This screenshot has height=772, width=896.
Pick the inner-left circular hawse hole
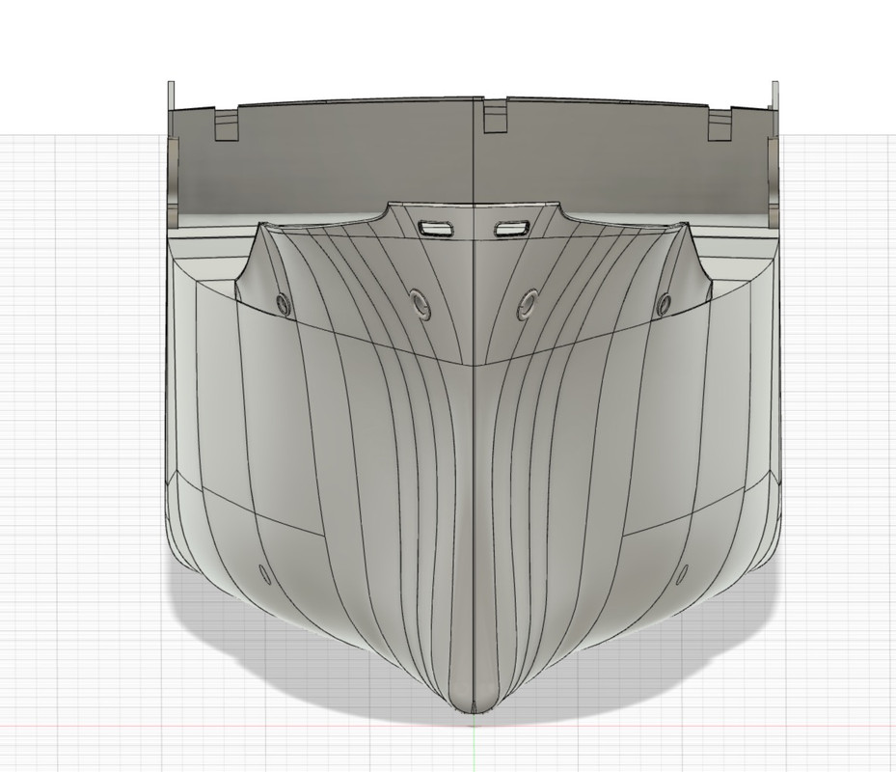[420, 303]
